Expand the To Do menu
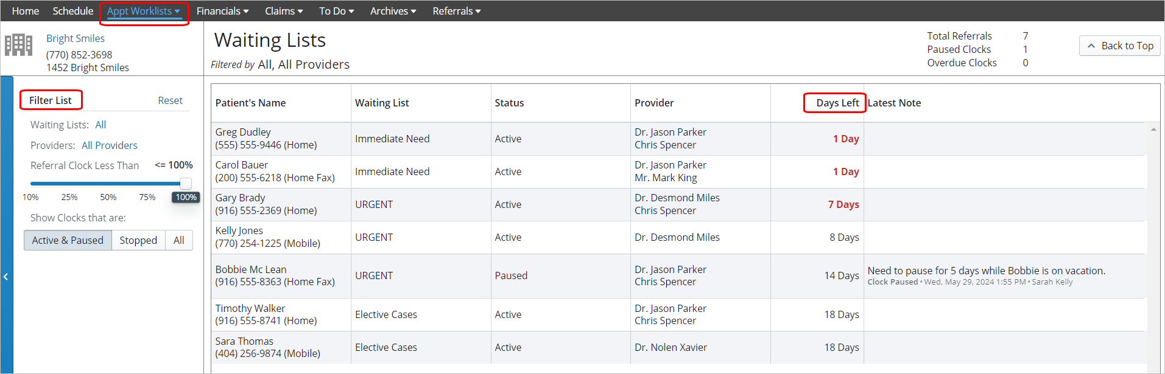The height and width of the screenshot is (374, 1165). coord(336,11)
